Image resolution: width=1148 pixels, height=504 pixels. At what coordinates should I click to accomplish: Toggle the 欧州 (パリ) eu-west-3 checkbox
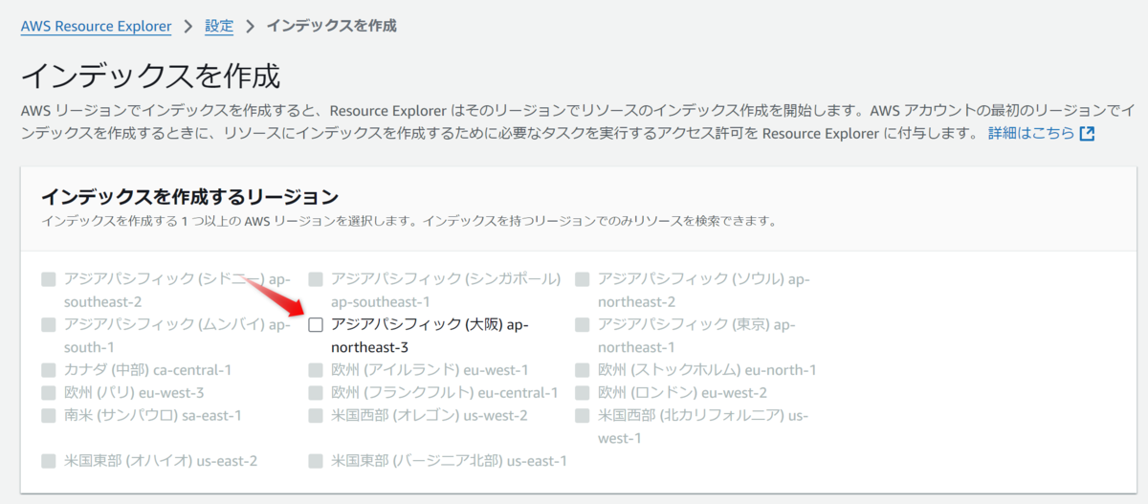[x=49, y=393]
